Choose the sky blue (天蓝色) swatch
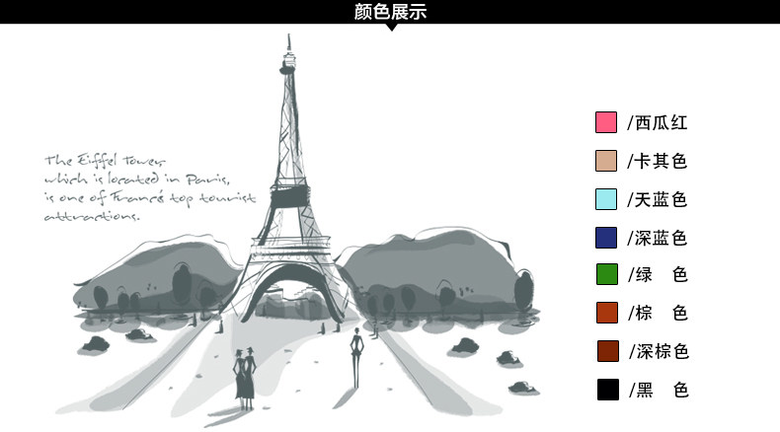780x432 pixels. [x=606, y=199]
